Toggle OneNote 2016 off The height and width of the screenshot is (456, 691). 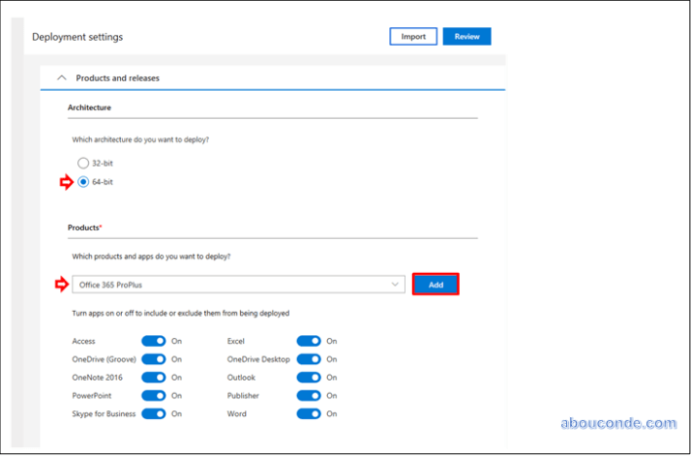coord(154,378)
